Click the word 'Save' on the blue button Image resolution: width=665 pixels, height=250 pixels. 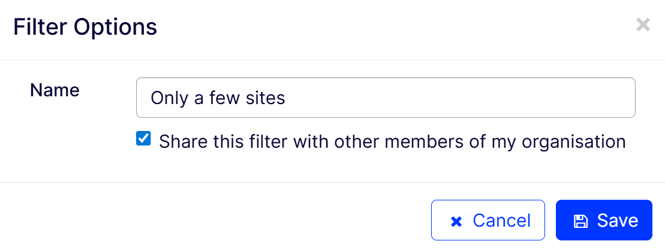[617, 221]
